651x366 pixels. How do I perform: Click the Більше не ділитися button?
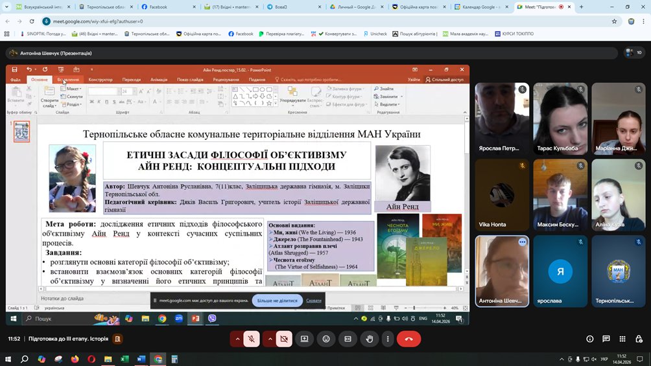(x=277, y=301)
